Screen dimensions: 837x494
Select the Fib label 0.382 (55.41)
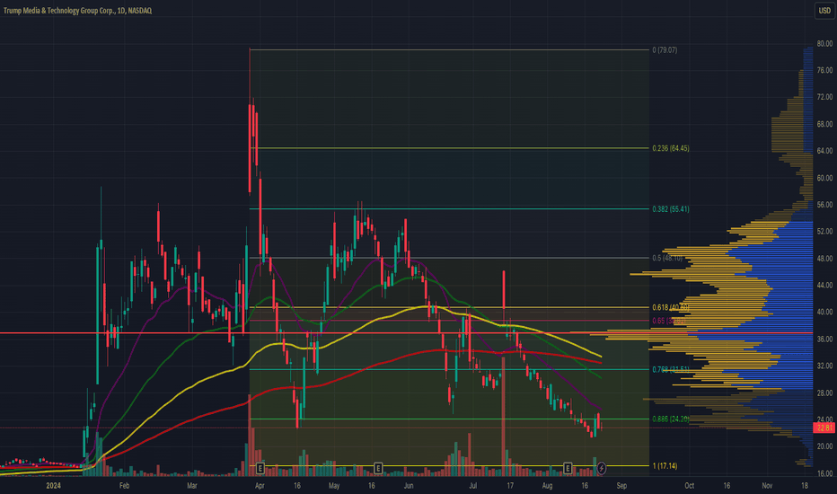click(671, 209)
